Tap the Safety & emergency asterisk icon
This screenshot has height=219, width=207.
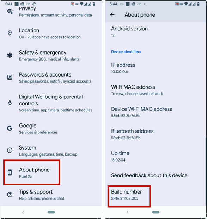click(x=10, y=55)
